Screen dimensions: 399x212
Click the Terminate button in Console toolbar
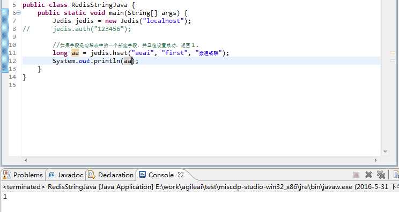click(x=356, y=175)
